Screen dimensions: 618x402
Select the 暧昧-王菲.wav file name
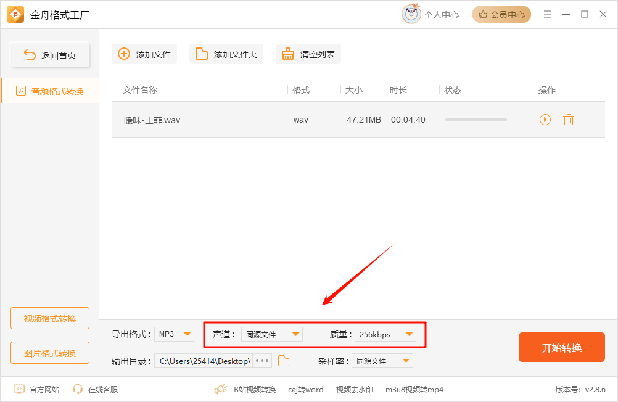pyautogui.click(x=152, y=120)
